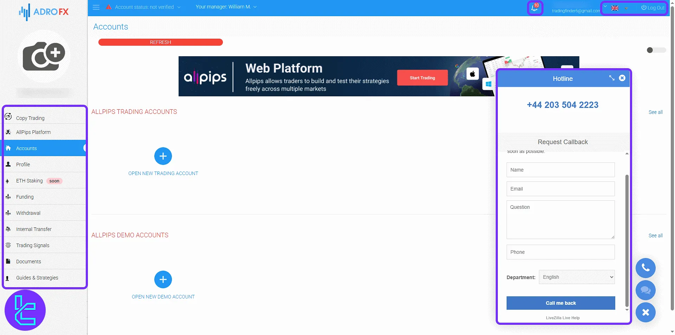Upload profile photo via camera icon
This screenshot has height=335, width=675.
pos(44,56)
